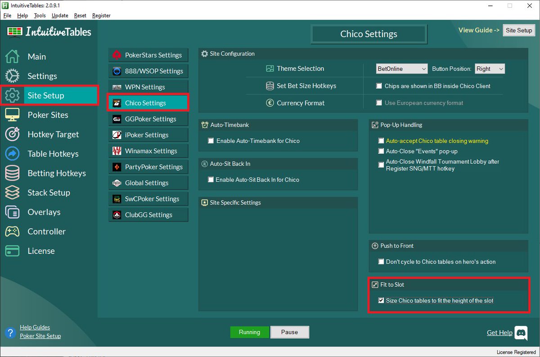Open the Register menu

click(x=101, y=15)
